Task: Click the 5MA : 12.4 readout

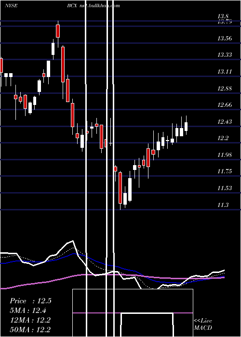Action: point(28,311)
